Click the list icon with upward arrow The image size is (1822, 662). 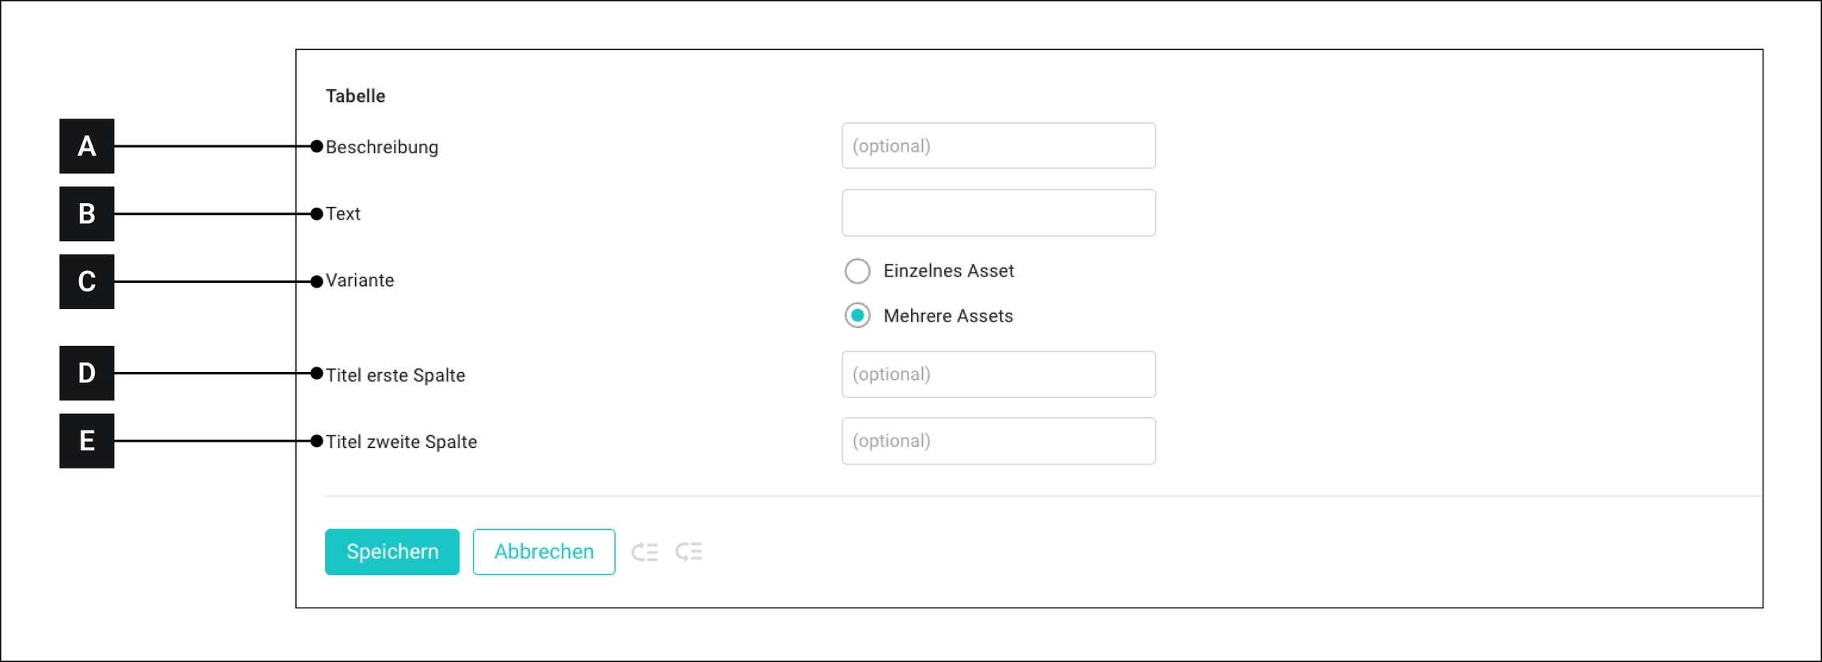tap(645, 551)
